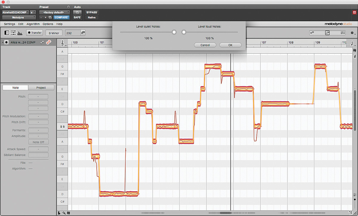Cancel the Level Notes dialog

point(205,45)
